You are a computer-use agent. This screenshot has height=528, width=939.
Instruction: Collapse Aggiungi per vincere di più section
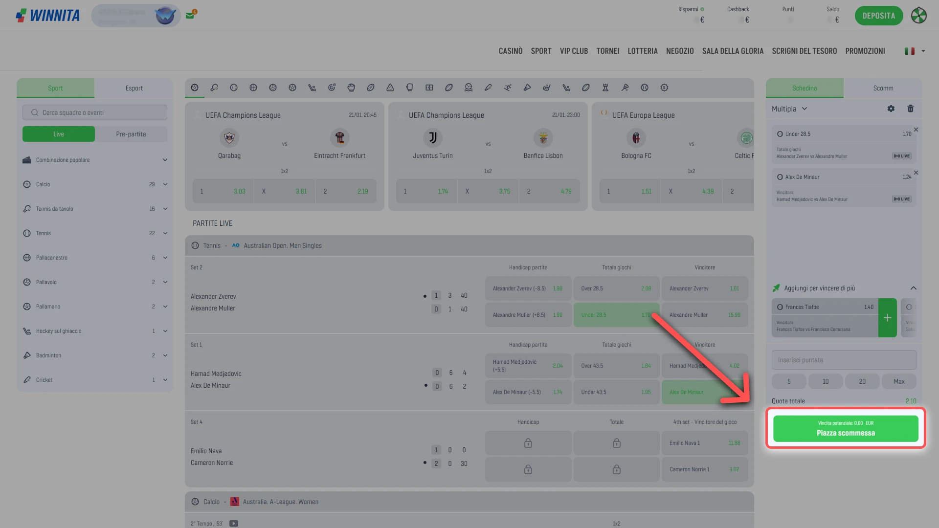point(913,288)
